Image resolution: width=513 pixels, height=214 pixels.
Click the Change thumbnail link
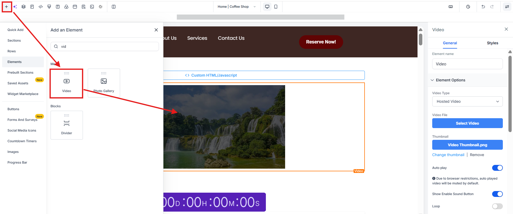448,155
